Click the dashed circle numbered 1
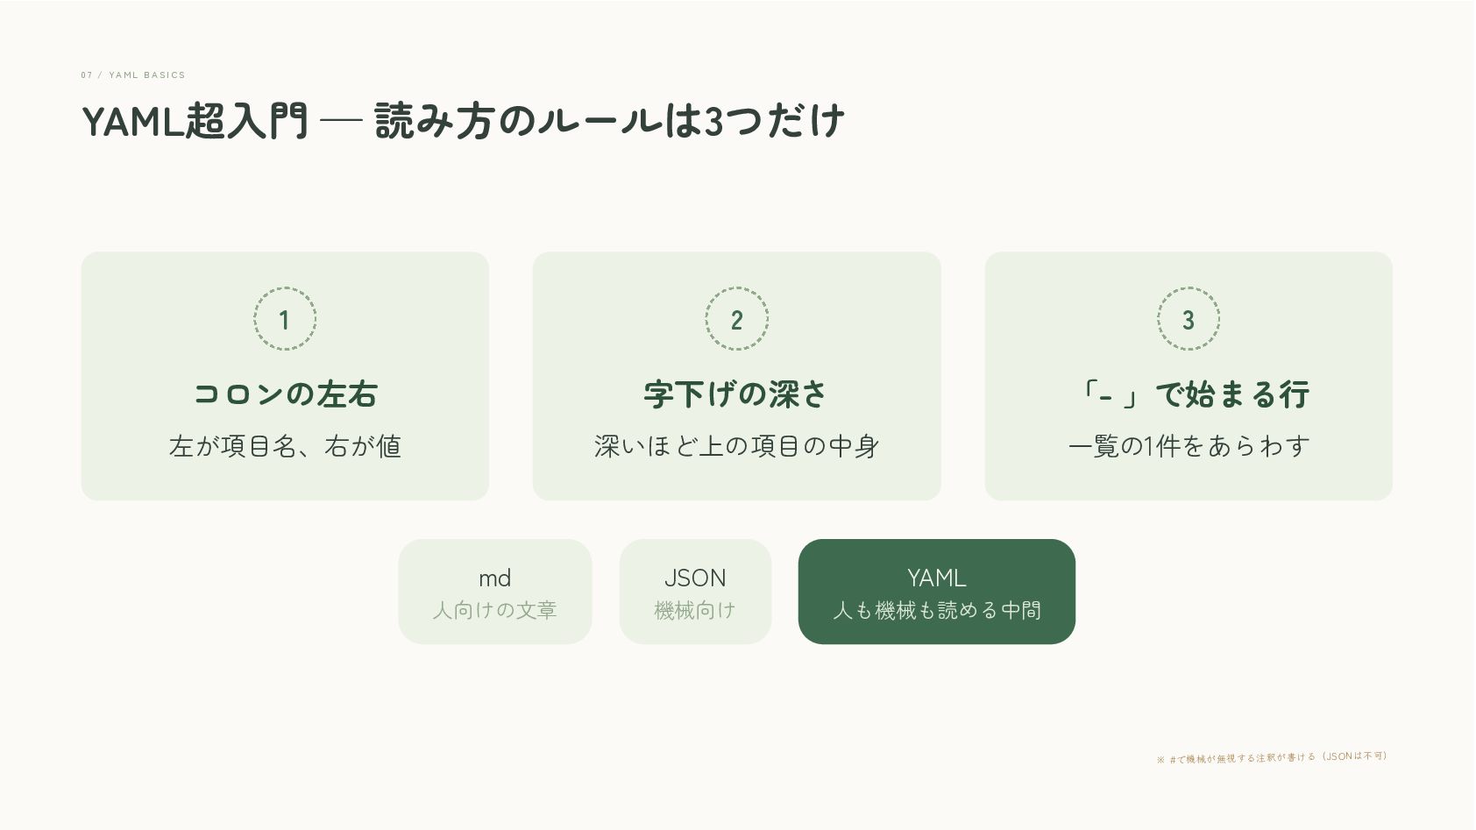Viewport: 1476px width, 830px height. click(x=285, y=319)
